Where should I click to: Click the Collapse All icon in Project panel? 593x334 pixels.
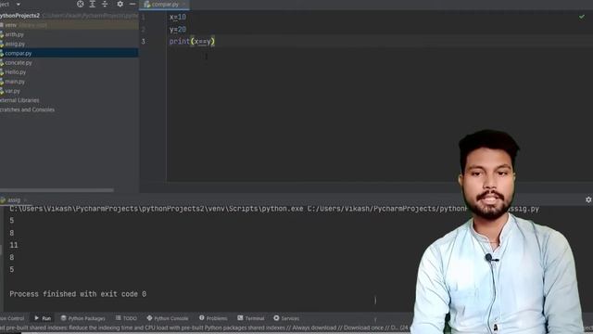tap(105, 4)
